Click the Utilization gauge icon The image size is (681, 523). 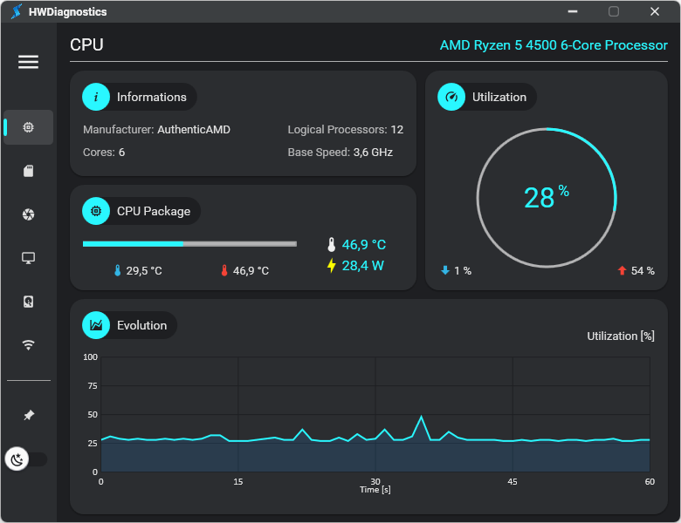click(x=451, y=97)
